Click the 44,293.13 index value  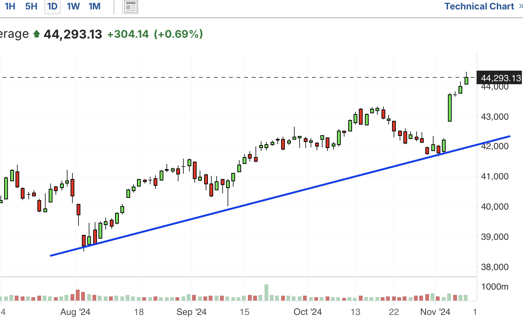click(x=73, y=34)
